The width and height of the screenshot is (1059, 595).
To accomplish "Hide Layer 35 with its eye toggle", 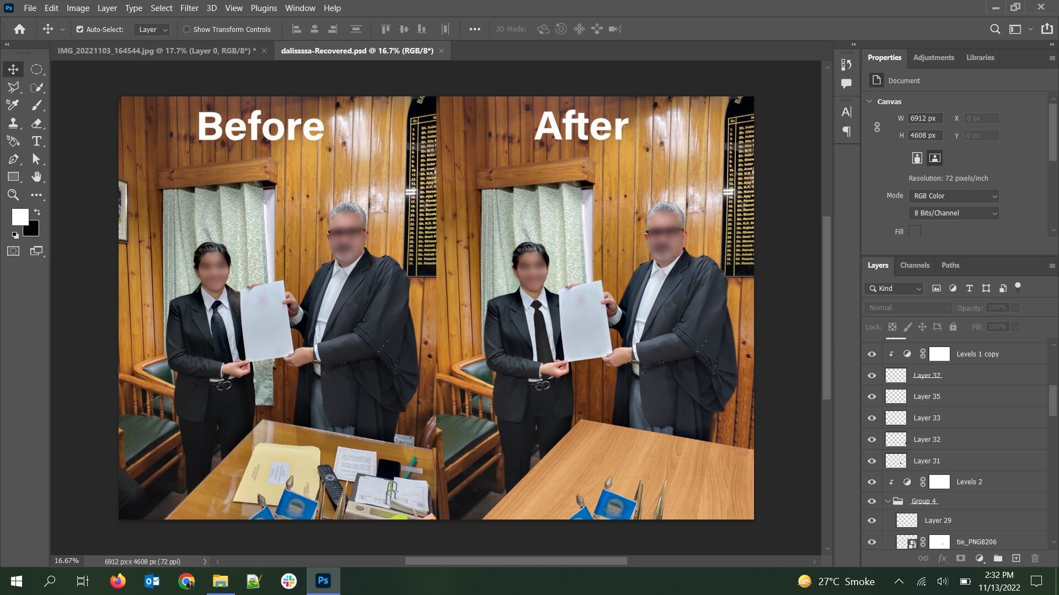I will [871, 396].
